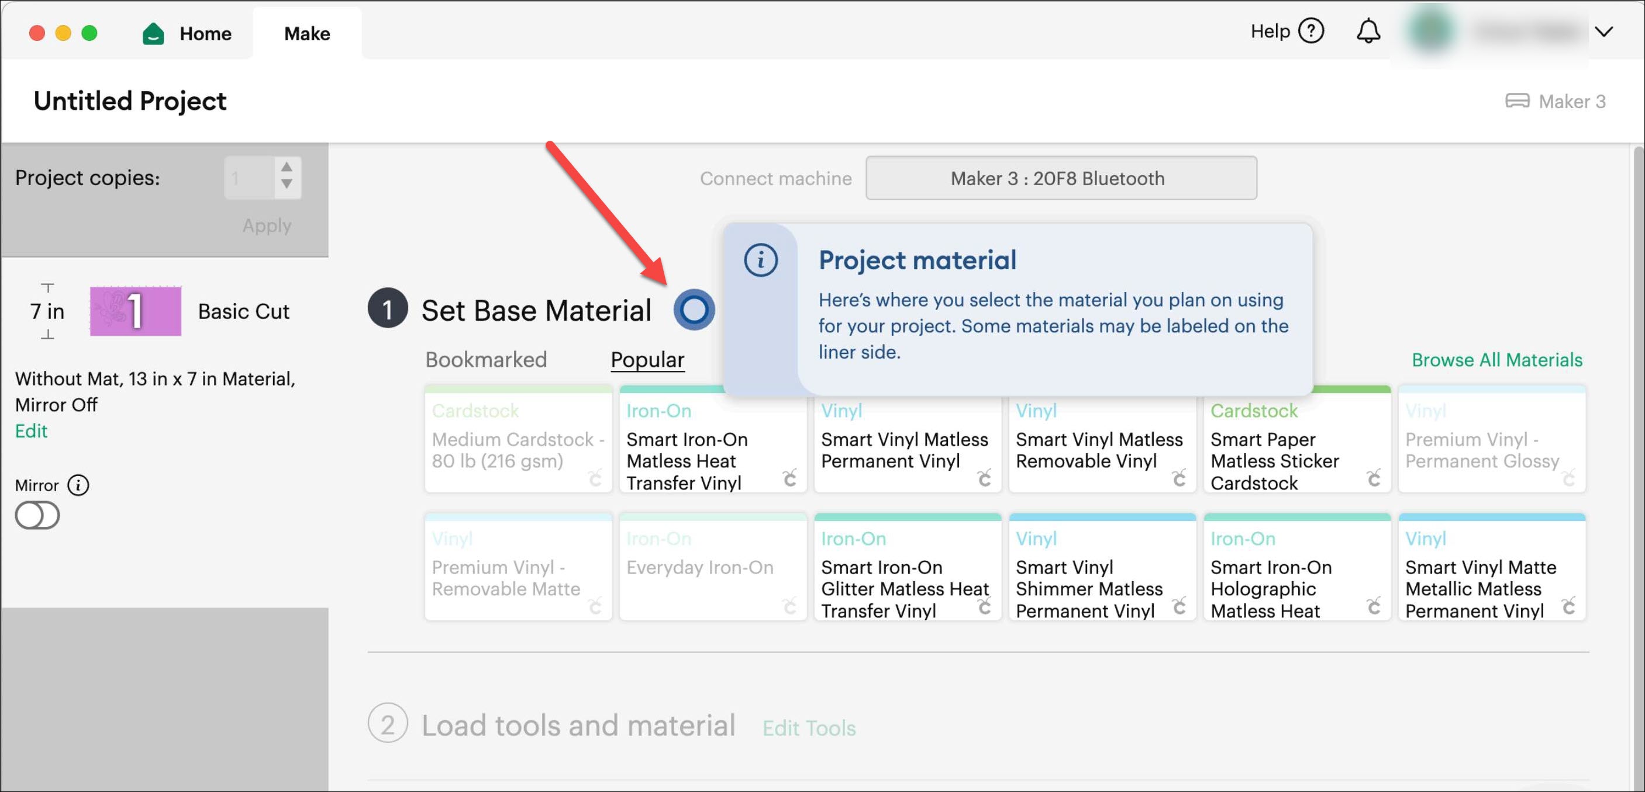Click the Mirror info icon
The height and width of the screenshot is (792, 1645).
[78, 485]
